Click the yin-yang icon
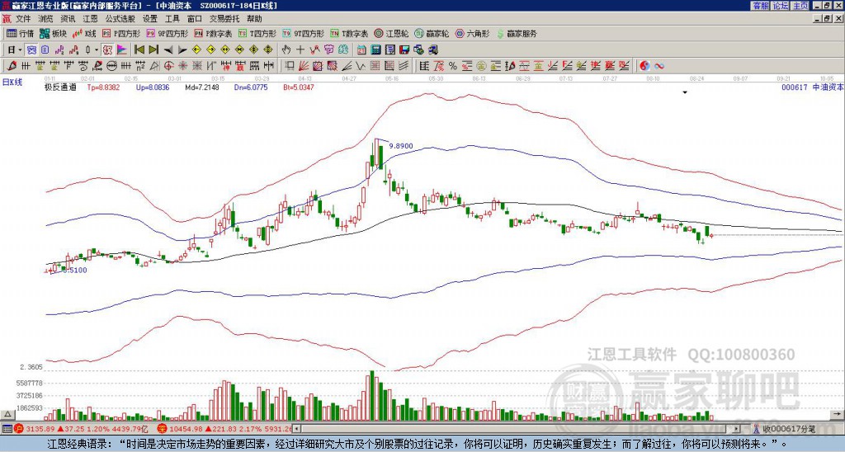 644,66
